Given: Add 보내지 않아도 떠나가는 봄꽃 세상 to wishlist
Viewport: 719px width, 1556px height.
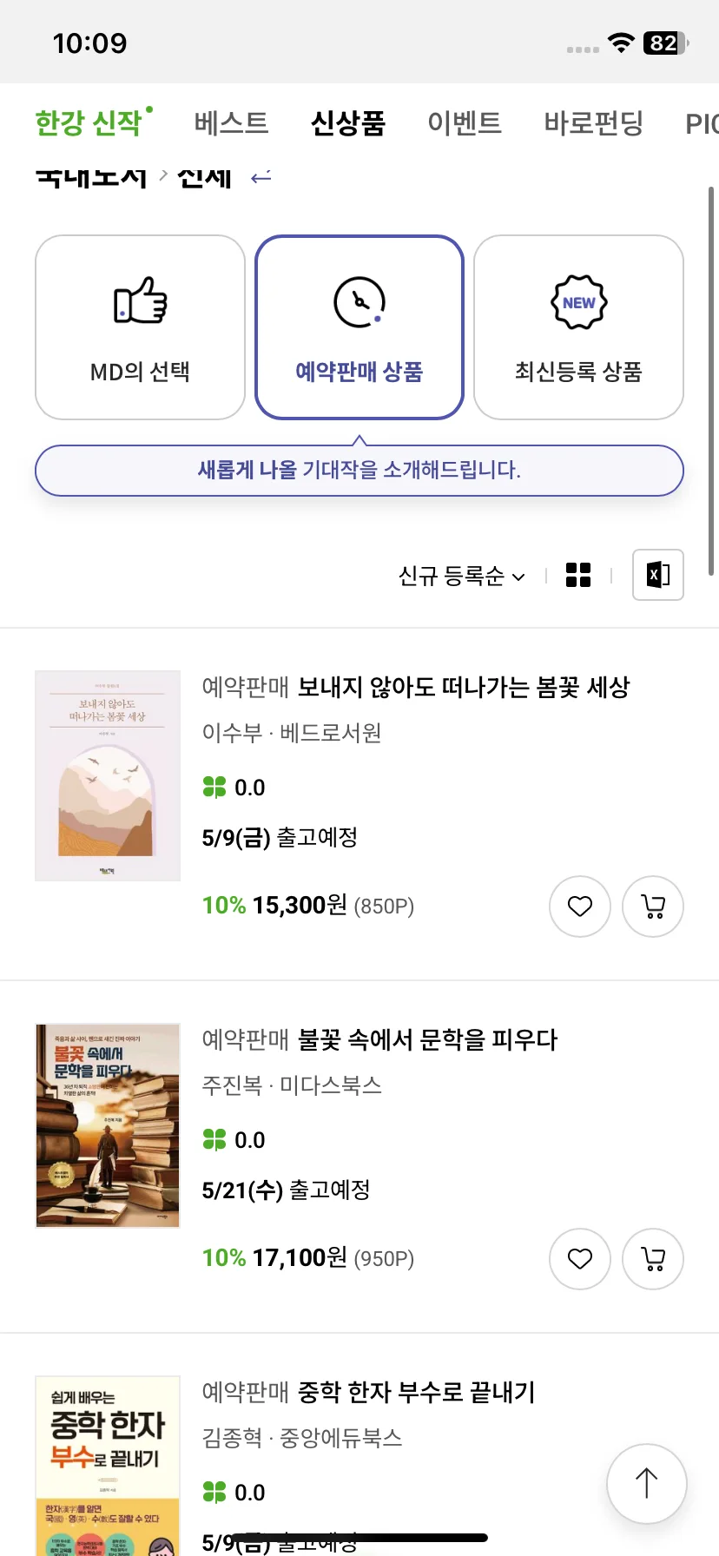Looking at the screenshot, I should point(580,907).
